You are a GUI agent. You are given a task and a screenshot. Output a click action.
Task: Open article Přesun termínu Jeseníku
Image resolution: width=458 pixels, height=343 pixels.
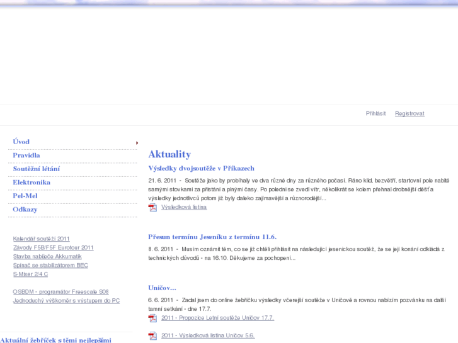click(x=212, y=237)
